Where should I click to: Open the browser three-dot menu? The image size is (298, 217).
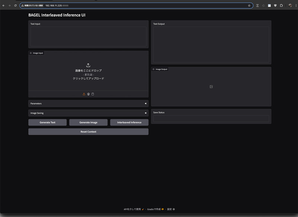point(296,6)
